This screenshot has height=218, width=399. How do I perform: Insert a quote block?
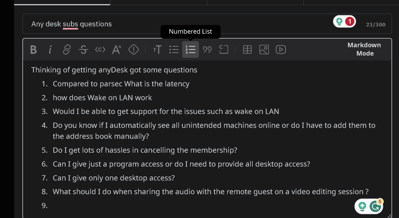[x=207, y=49]
